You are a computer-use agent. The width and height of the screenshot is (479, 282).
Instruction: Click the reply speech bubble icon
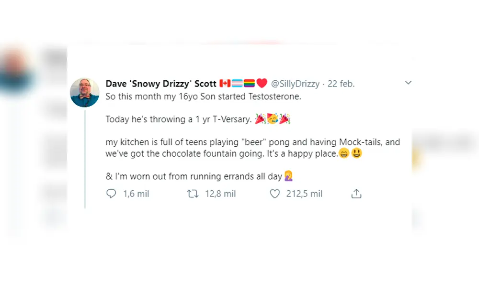(111, 194)
